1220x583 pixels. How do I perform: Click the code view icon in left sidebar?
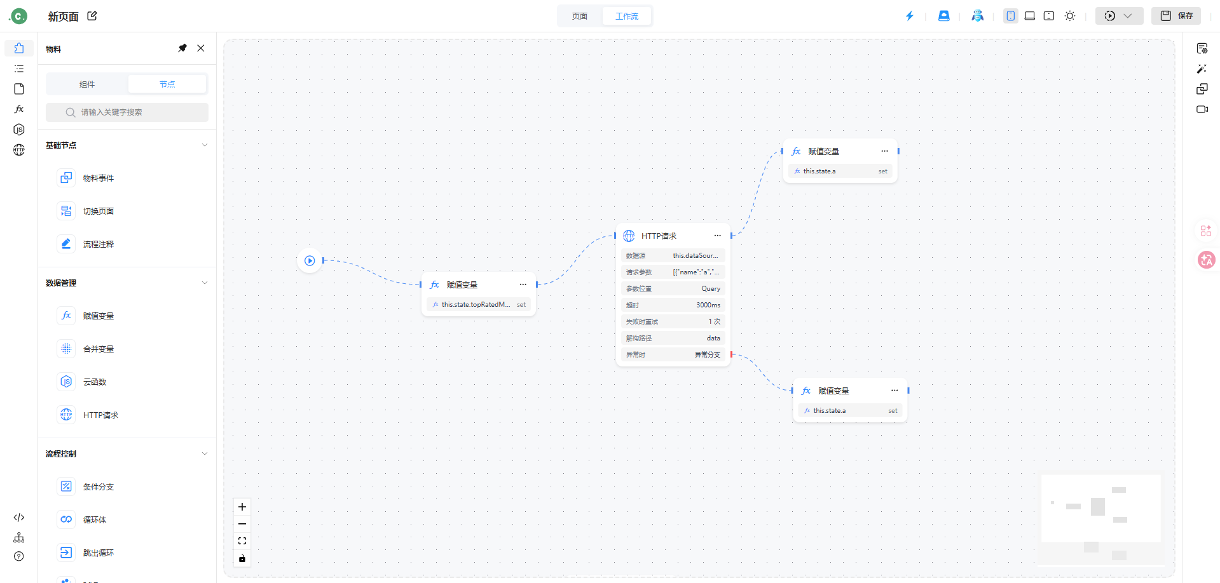click(x=19, y=518)
